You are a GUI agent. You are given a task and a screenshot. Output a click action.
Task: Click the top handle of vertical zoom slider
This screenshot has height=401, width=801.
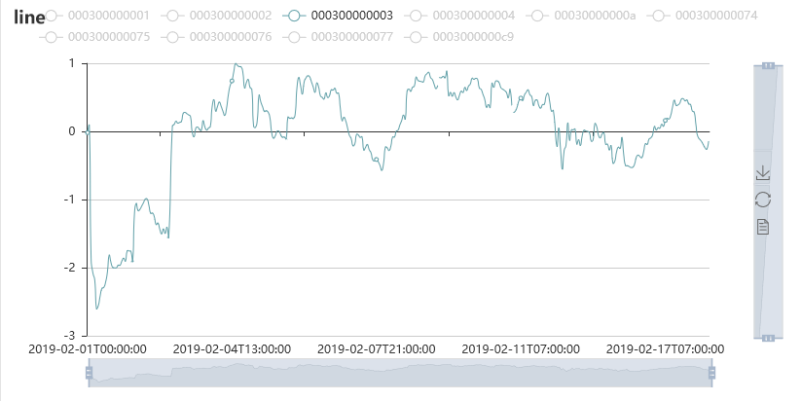click(x=768, y=65)
